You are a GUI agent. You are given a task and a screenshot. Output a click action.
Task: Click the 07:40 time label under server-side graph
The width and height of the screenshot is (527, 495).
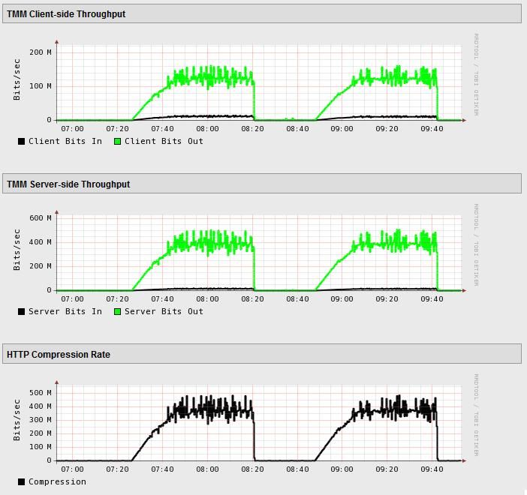[x=162, y=299]
